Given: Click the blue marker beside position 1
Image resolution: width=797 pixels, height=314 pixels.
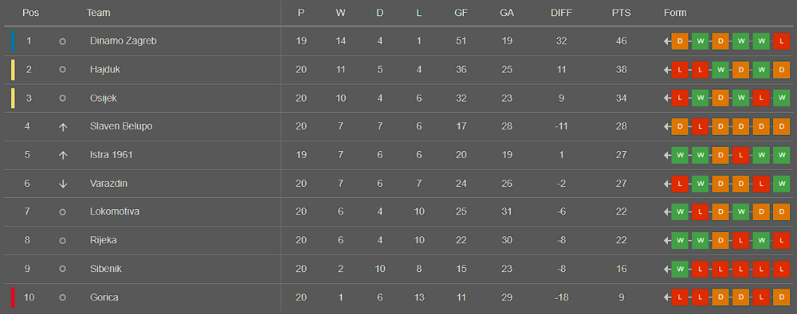Looking at the screenshot, I should click(x=14, y=41).
